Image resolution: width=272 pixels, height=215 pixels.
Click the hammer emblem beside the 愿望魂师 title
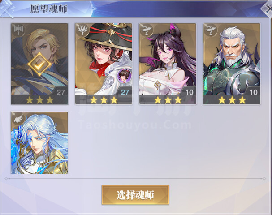7,9
